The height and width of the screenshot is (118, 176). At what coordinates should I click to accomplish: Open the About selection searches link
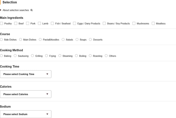coord(16,10)
